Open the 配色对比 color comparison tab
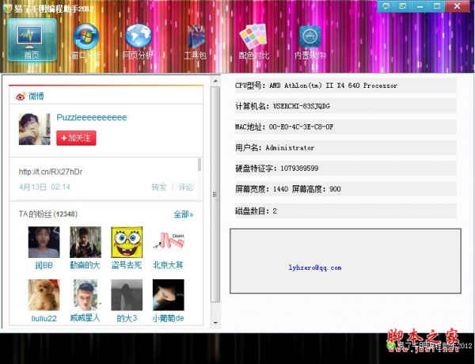 coord(253,41)
